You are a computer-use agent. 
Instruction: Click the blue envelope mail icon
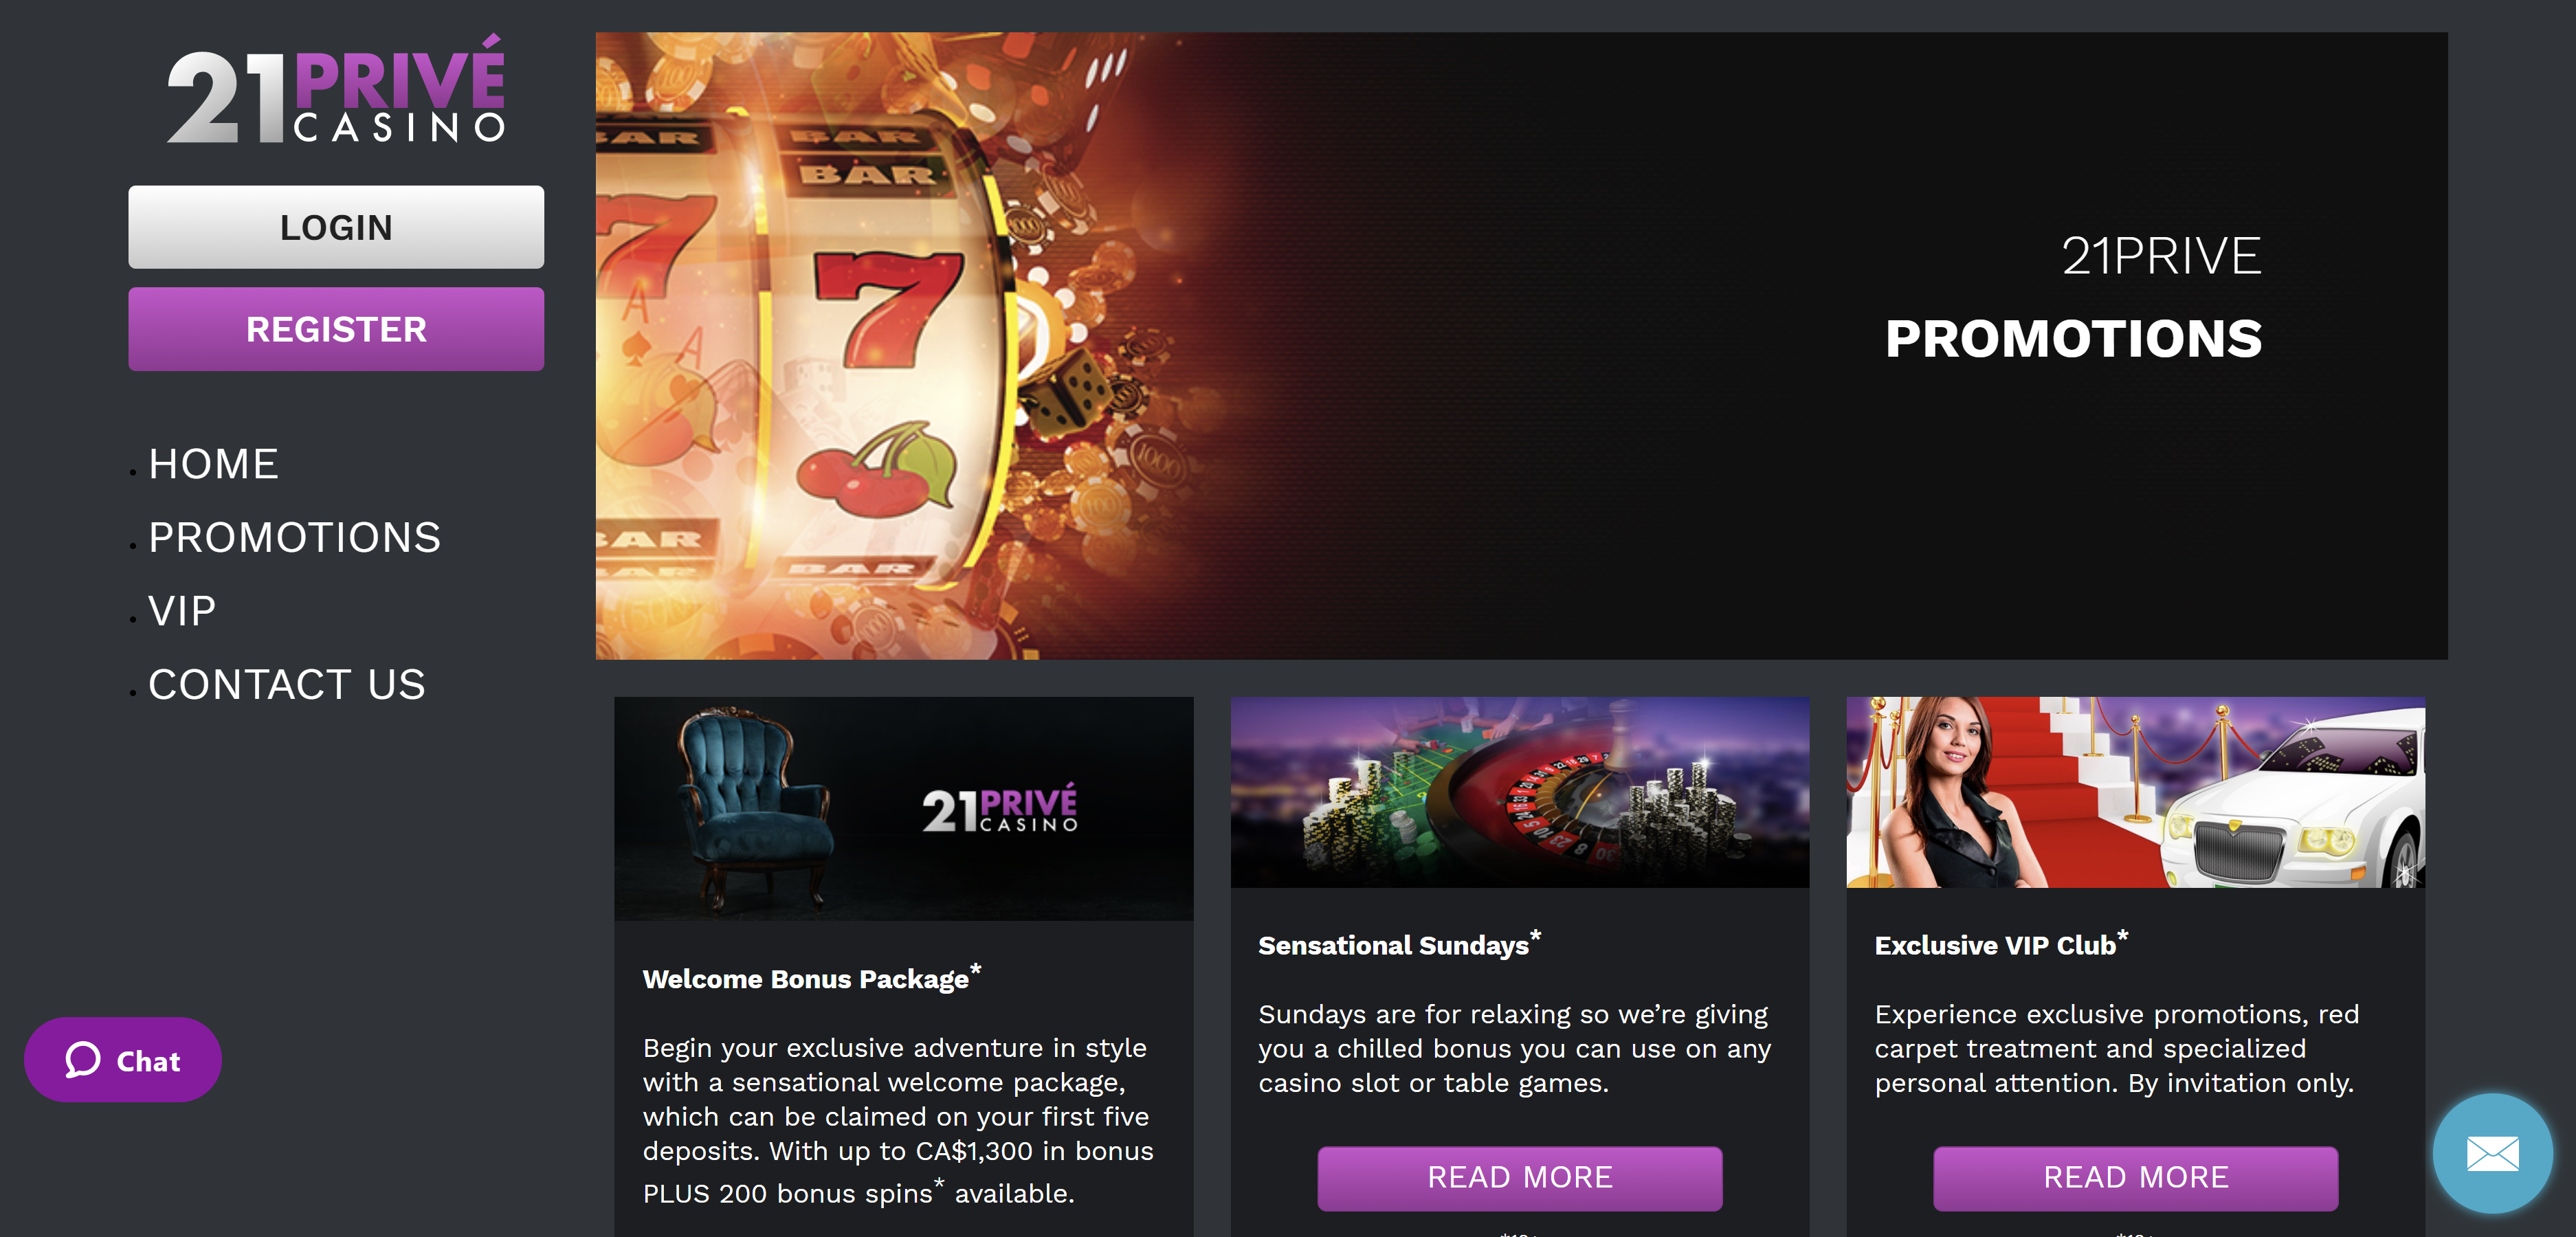pos(2492,1153)
